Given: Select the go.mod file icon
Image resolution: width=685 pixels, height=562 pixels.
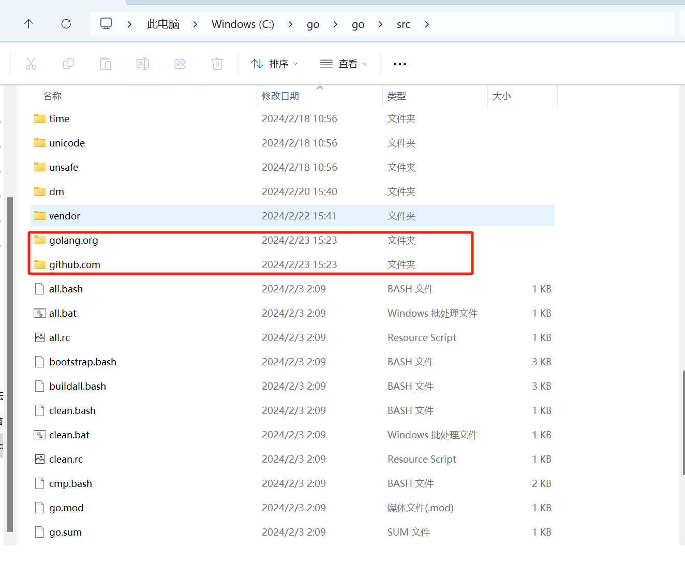Looking at the screenshot, I should tap(40, 508).
